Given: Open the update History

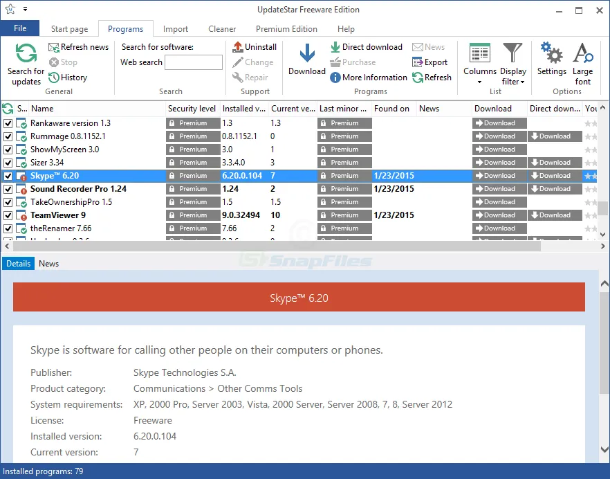Looking at the screenshot, I should (68, 78).
